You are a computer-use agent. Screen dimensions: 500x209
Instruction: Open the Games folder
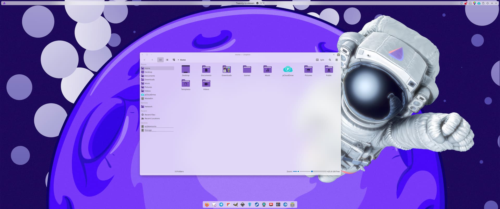pos(247,71)
